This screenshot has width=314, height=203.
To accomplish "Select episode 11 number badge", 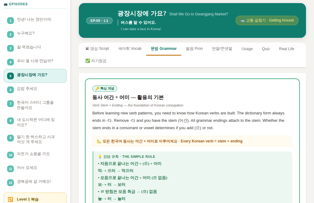I will click(10, 169).
